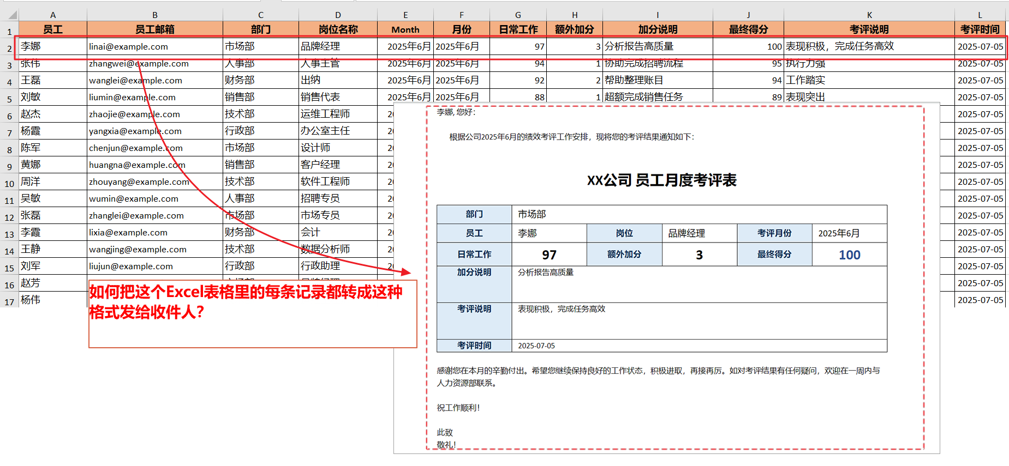Select column L header
The width and height of the screenshot is (1009, 466).
tap(980, 15)
